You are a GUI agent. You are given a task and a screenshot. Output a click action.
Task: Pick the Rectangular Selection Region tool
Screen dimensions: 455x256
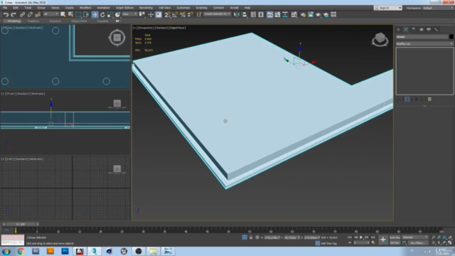tap(78, 14)
